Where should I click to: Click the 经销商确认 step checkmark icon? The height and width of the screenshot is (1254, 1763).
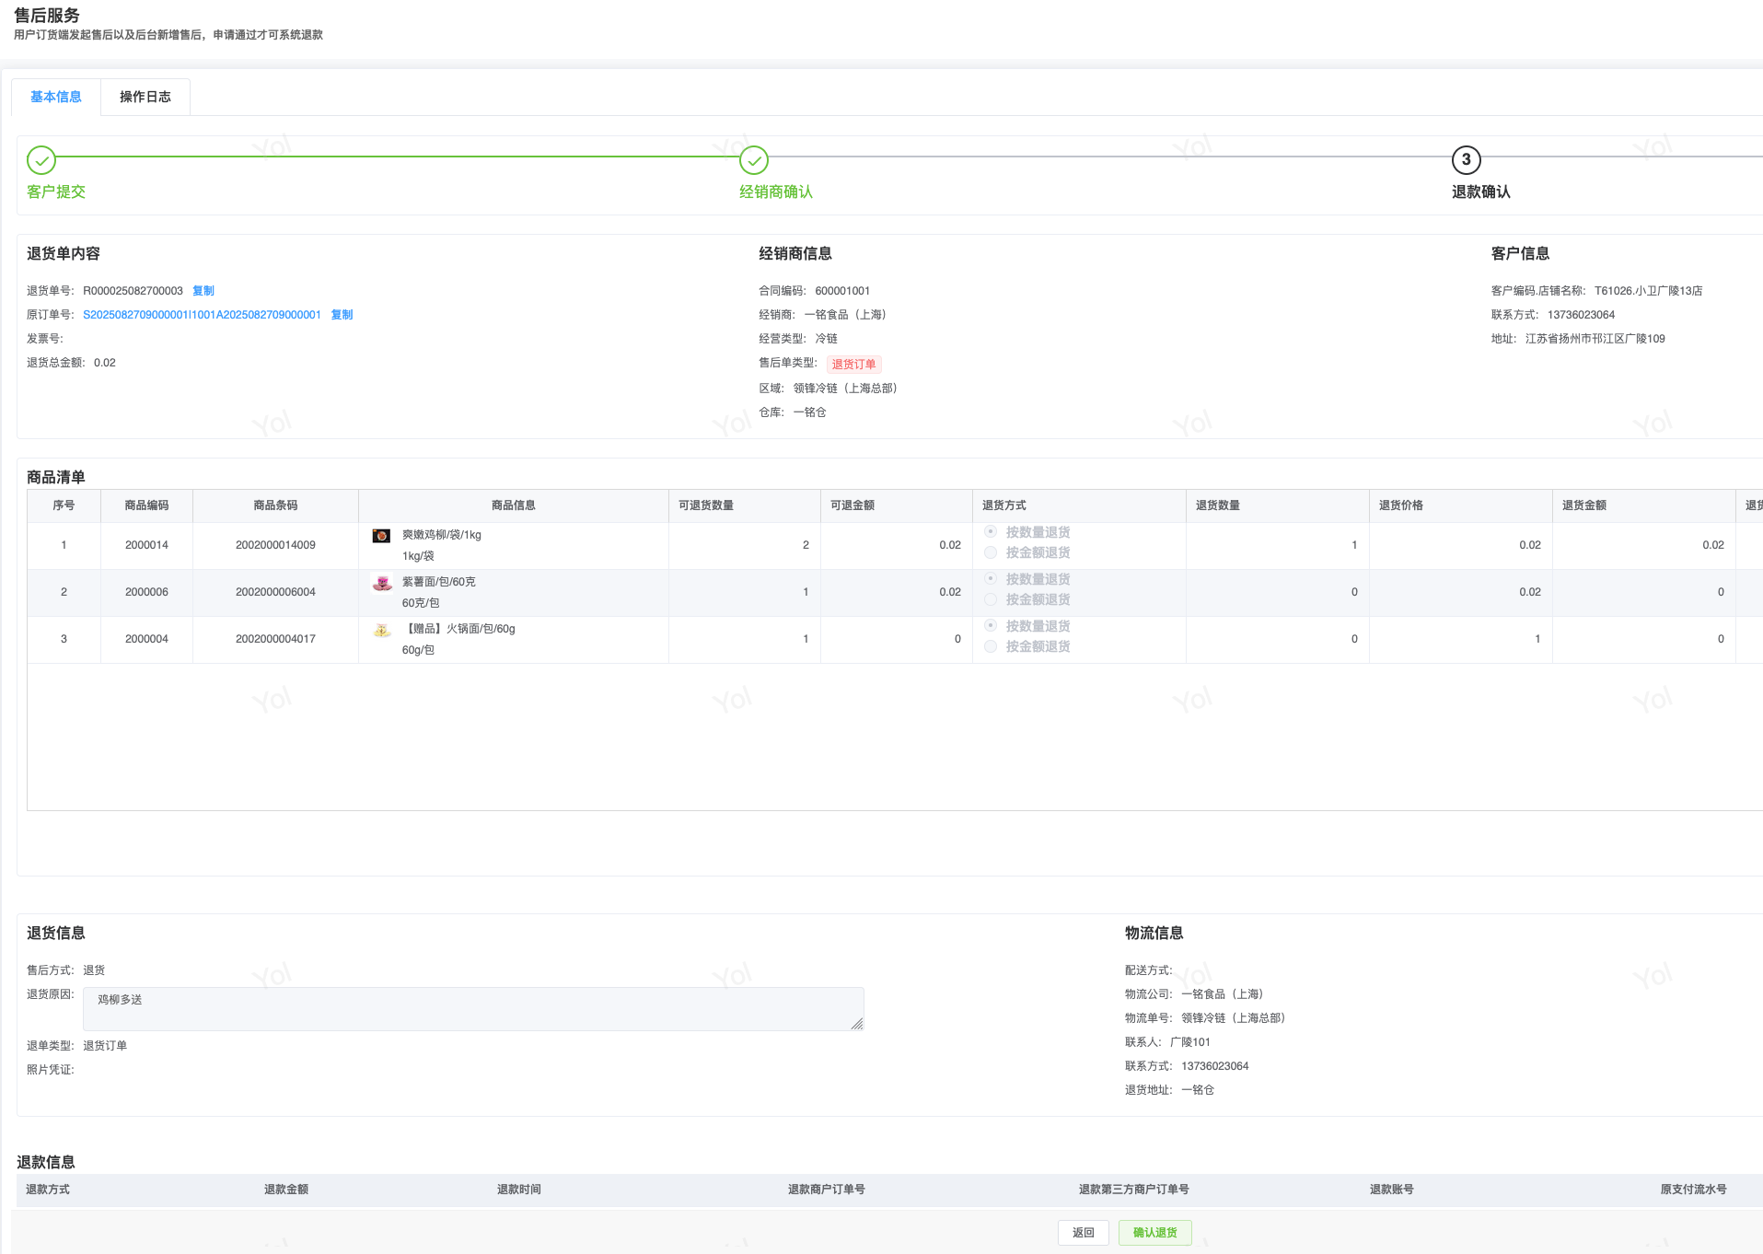click(x=754, y=160)
